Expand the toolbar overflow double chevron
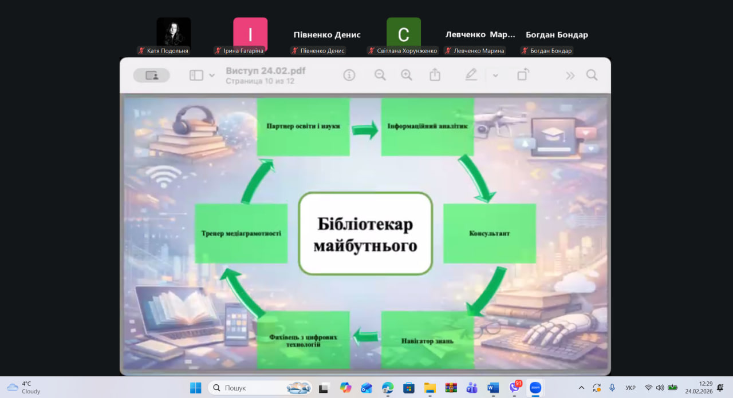This screenshot has width=733, height=398. (x=570, y=75)
